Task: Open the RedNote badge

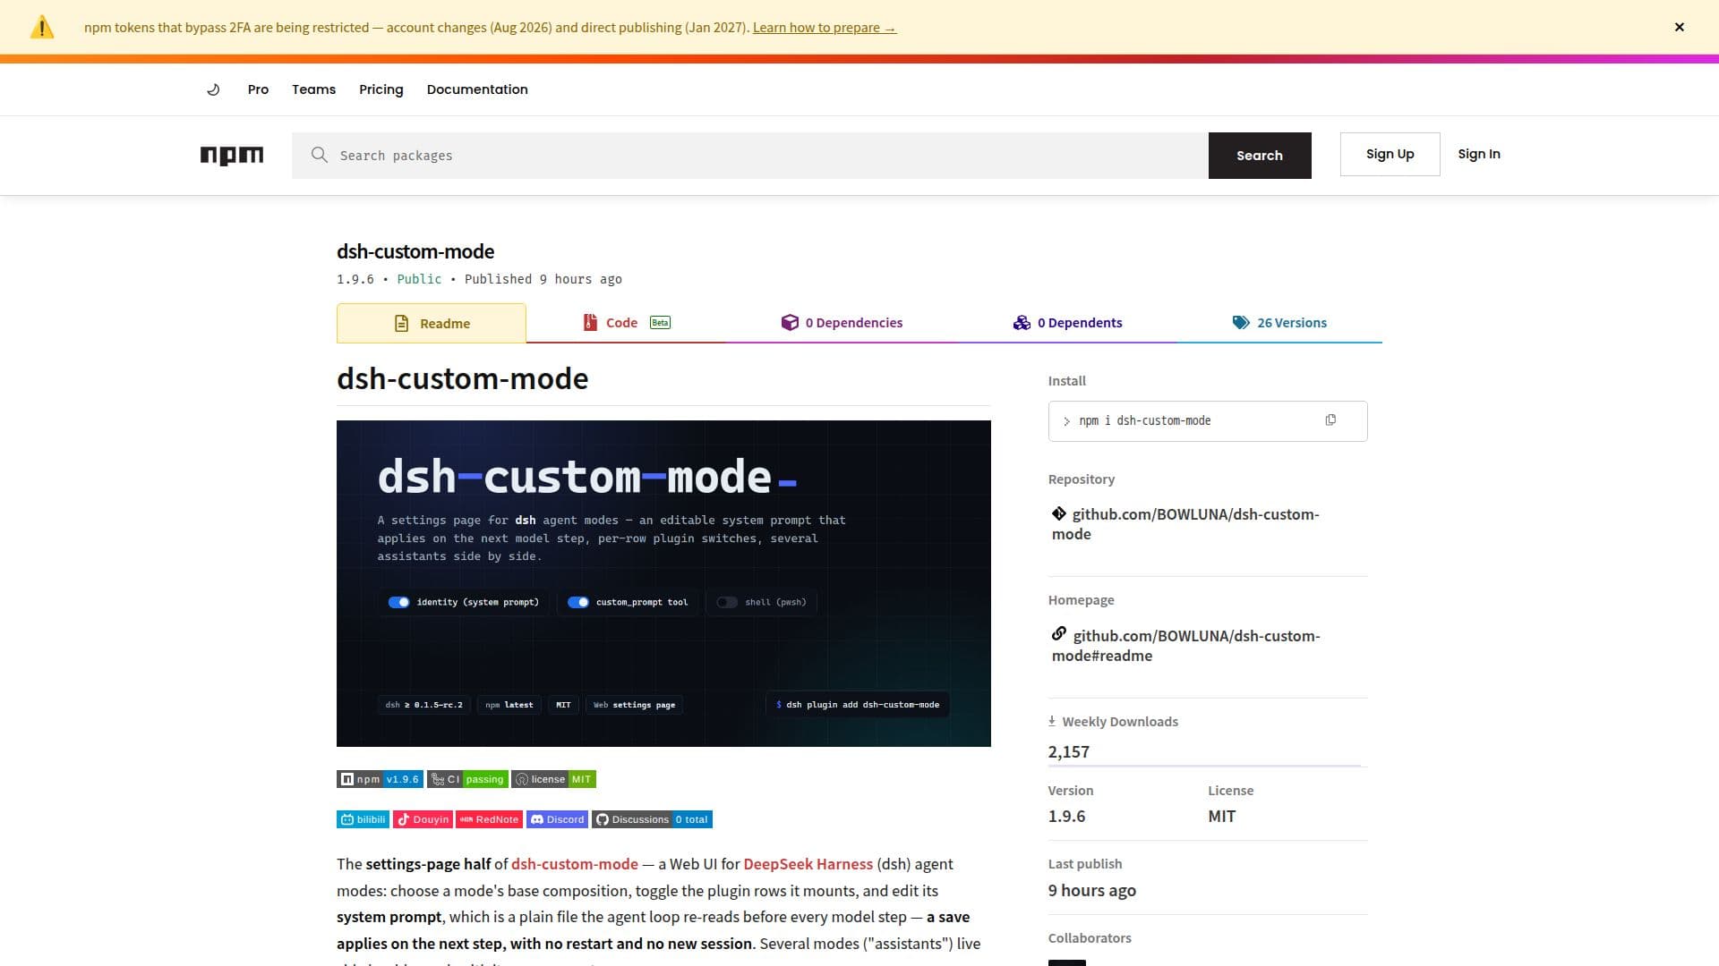Action: tap(489, 819)
